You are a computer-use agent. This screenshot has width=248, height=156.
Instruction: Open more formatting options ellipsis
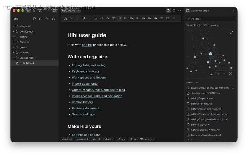click(x=174, y=18)
